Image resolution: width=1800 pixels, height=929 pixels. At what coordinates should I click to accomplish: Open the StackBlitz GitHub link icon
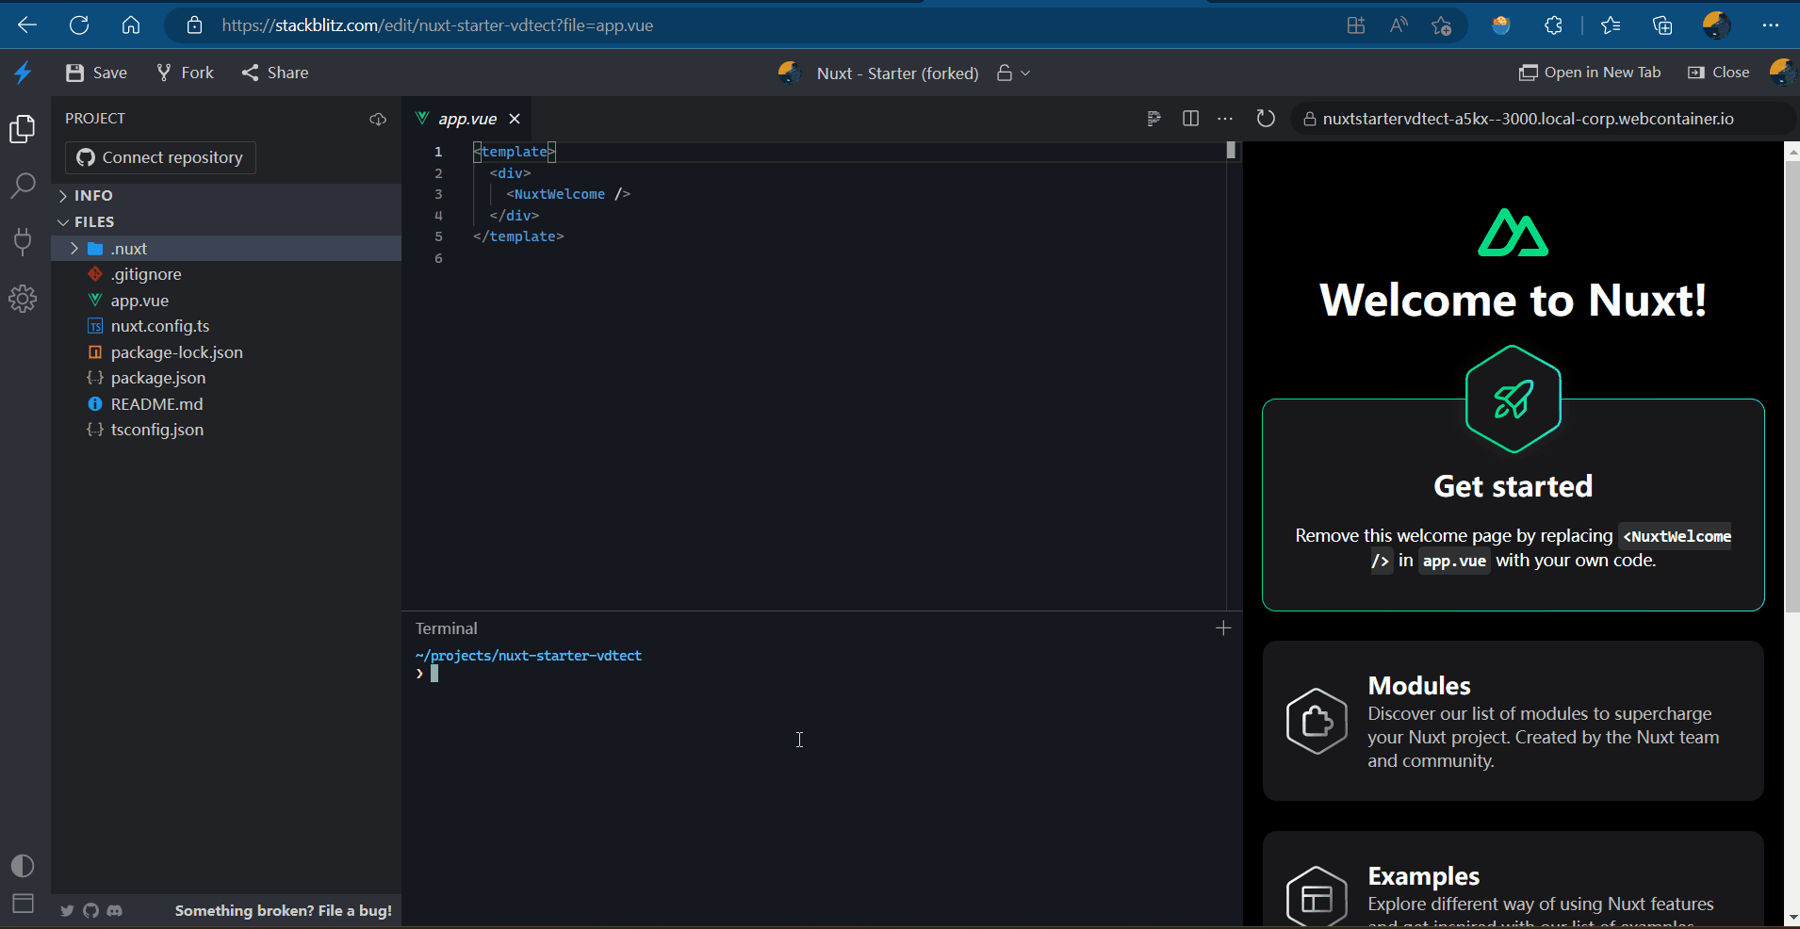(x=90, y=911)
